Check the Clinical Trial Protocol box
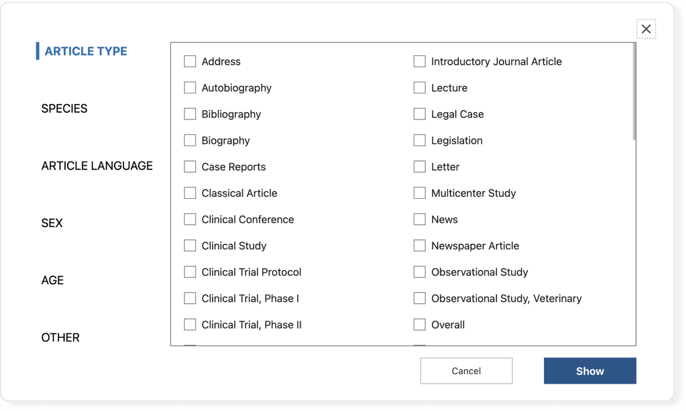 click(x=190, y=272)
